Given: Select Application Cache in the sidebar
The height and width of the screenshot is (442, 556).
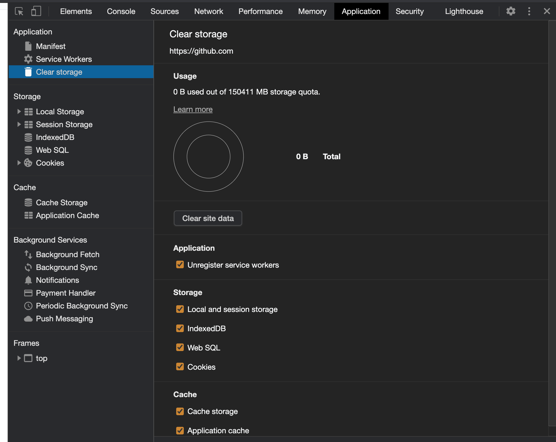Looking at the screenshot, I should (81, 215).
